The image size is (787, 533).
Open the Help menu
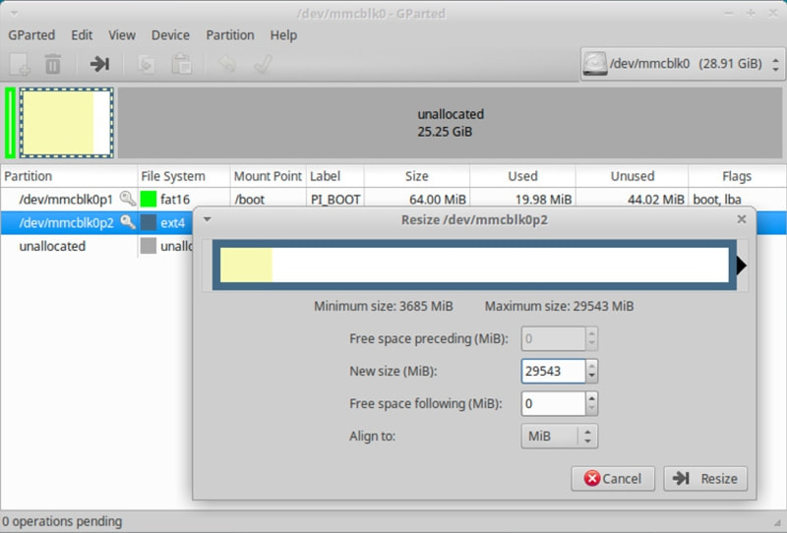pos(283,35)
